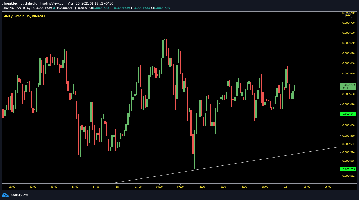359x200 pixels.
Task: Select the ANT / Bitcoin, 15, BINANCE chart title
Action: 25,16
